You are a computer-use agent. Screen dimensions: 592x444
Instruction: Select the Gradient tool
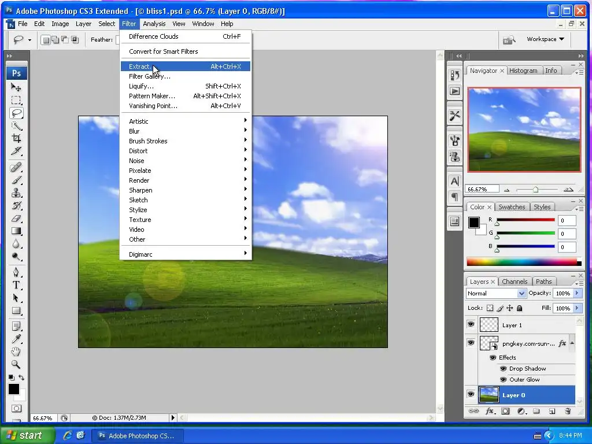[16, 231]
